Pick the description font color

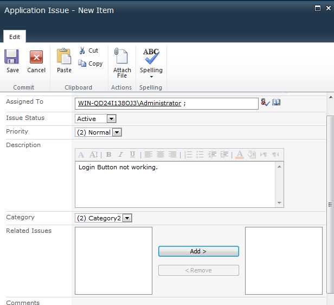240,155
